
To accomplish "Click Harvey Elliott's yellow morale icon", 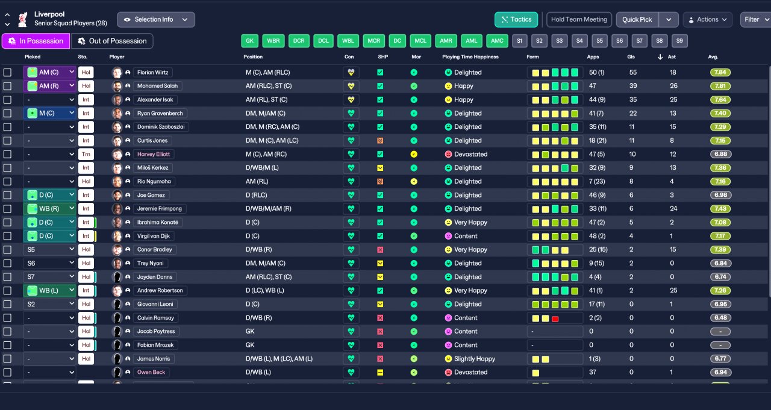I will click(x=414, y=154).
